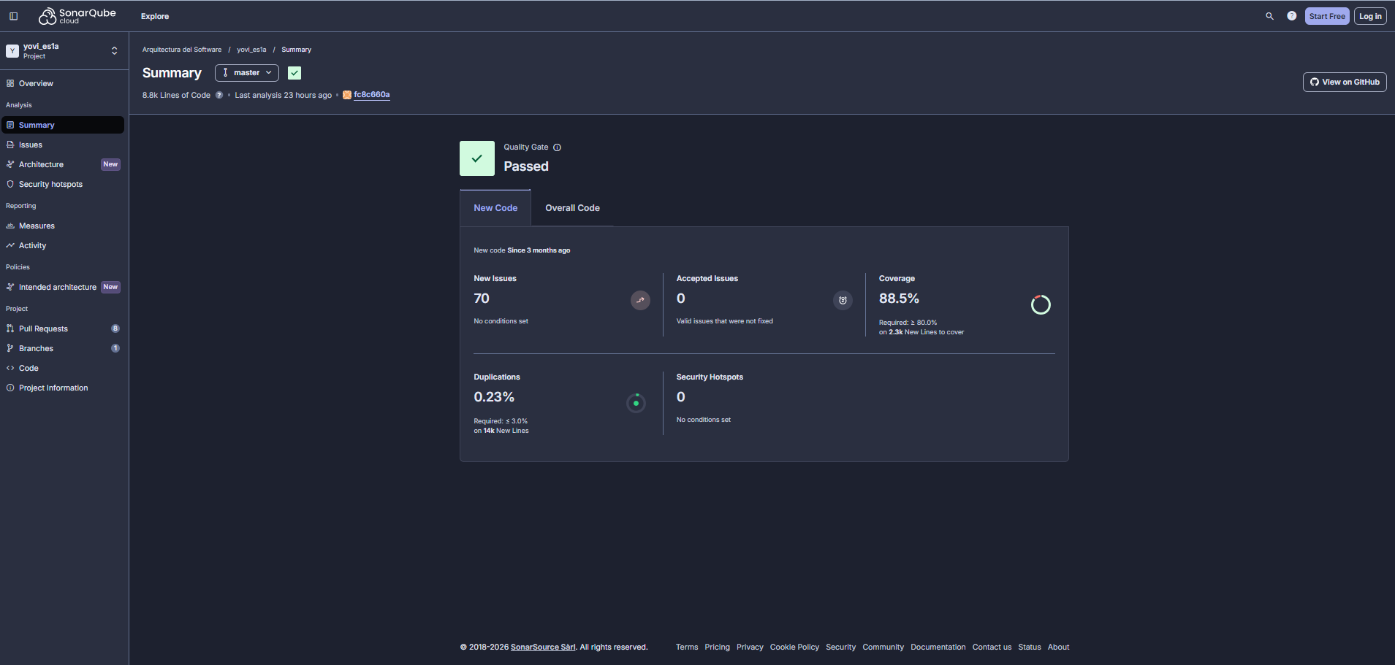Image resolution: width=1395 pixels, height=665 pixels.
Task: Collapse the sidebar with the panel toggle
Action: (14, 15)
